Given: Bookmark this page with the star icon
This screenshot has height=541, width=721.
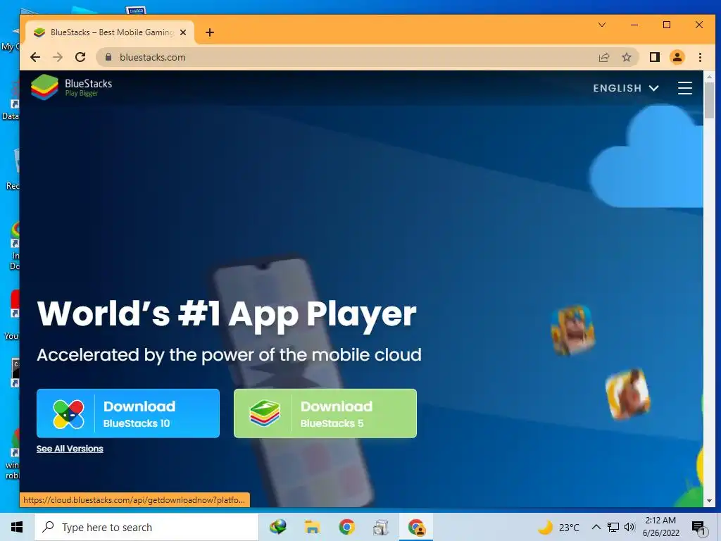Looking at the screenshot, I should pos(626,57).
